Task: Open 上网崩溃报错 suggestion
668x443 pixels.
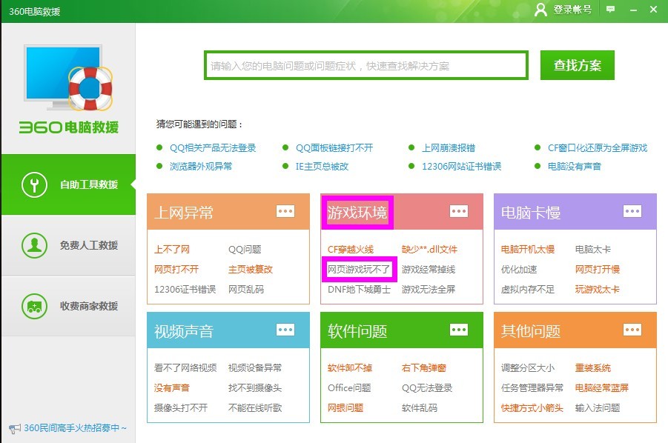Action: [x=449, y=147]
